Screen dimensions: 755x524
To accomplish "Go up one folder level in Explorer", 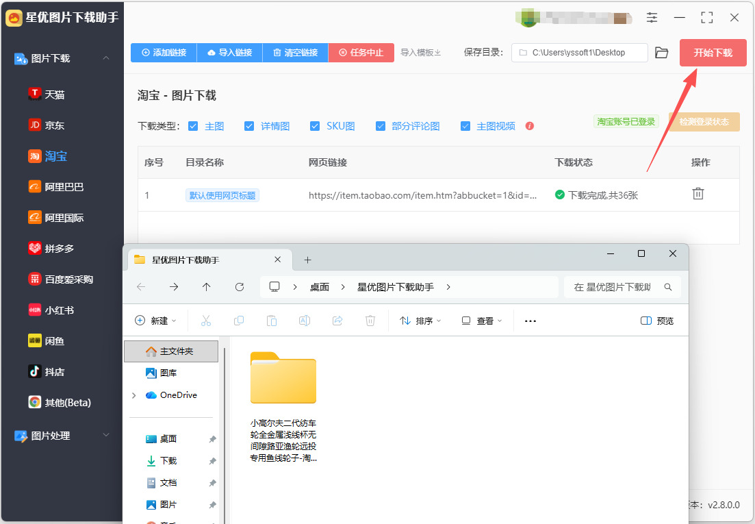I will tap(207, 287).
